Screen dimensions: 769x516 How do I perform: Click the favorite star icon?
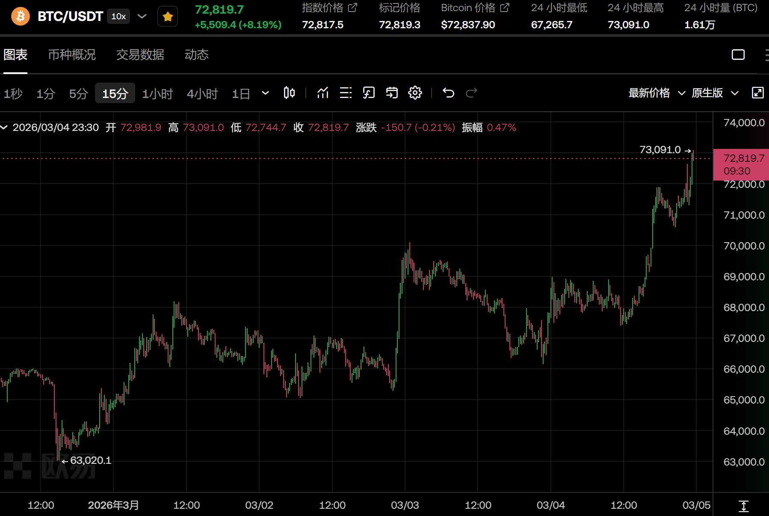point(168,17)
